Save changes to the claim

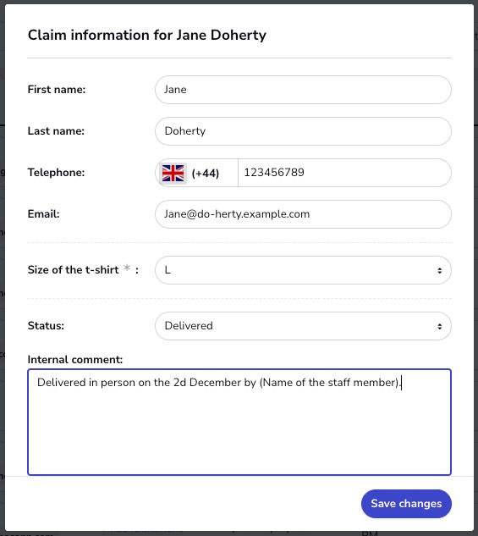click(x=406, y=504)
